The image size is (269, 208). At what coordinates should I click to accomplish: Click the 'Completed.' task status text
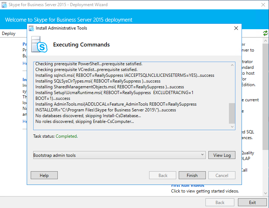tap(67, 136)
